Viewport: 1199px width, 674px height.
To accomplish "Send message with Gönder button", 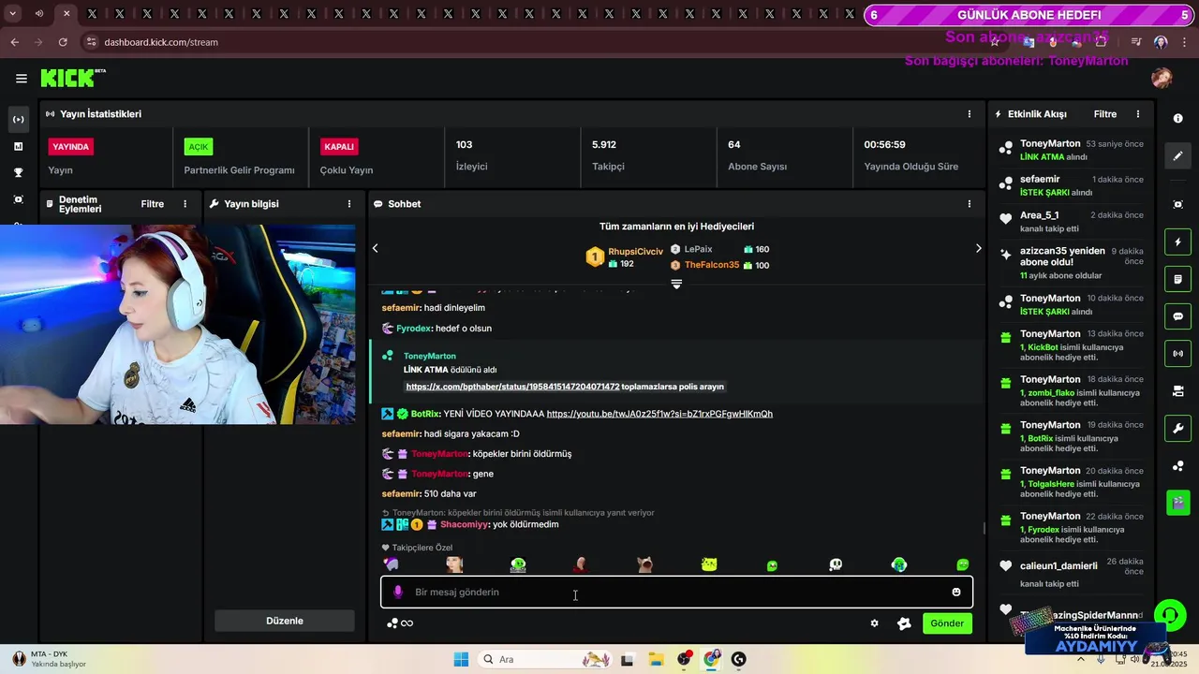I will [947, 623].
